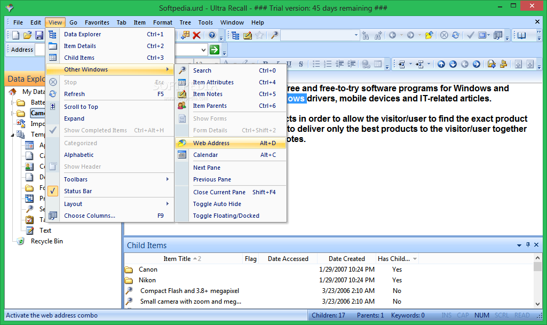Collapse the Templates tree node
The image size is (547, 325).
(12, 134)
